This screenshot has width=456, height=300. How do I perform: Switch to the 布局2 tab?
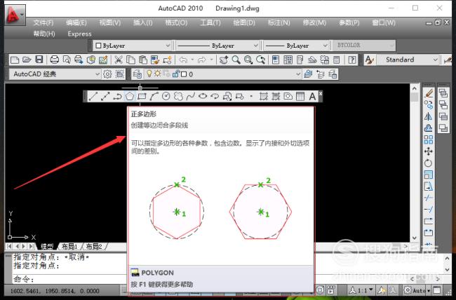point(94,247)
